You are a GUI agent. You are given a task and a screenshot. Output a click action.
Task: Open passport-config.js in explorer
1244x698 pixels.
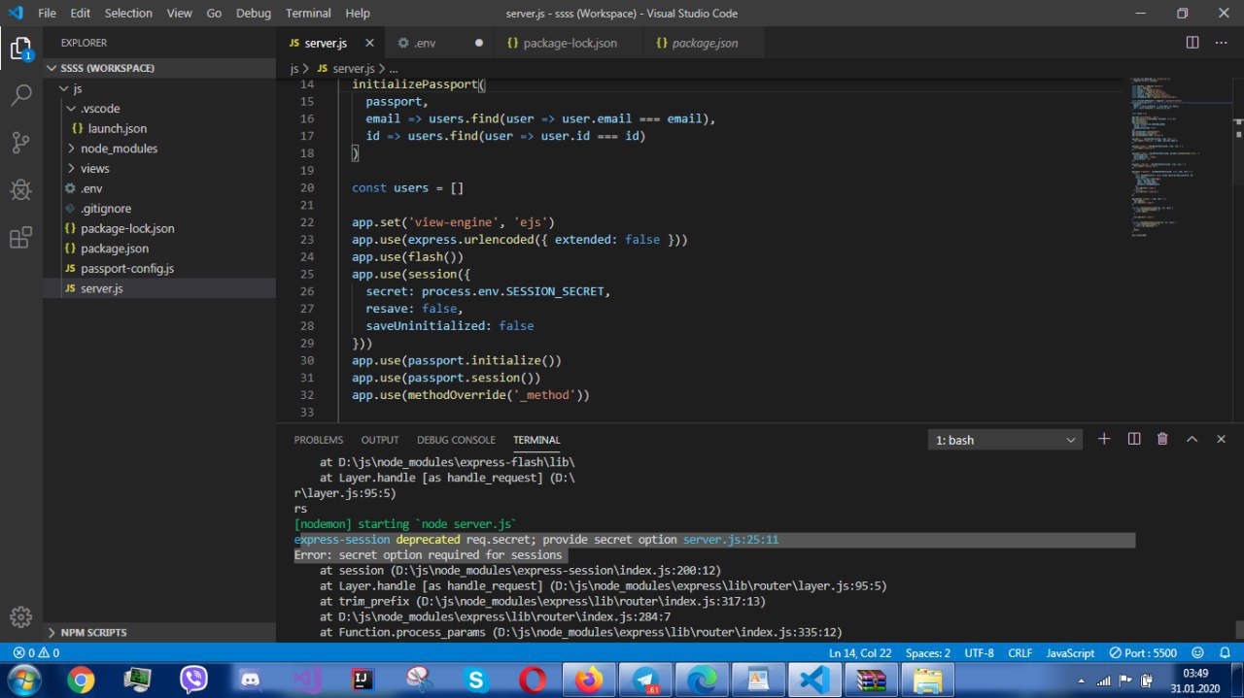pyautogui.click(x=159, y=269)
